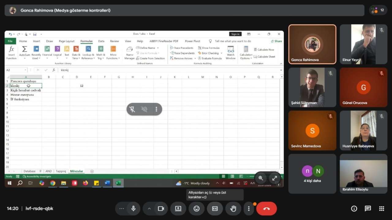392x220 pixels.
Task: Toggle the camera on or off
Action: tap(161, 209)
